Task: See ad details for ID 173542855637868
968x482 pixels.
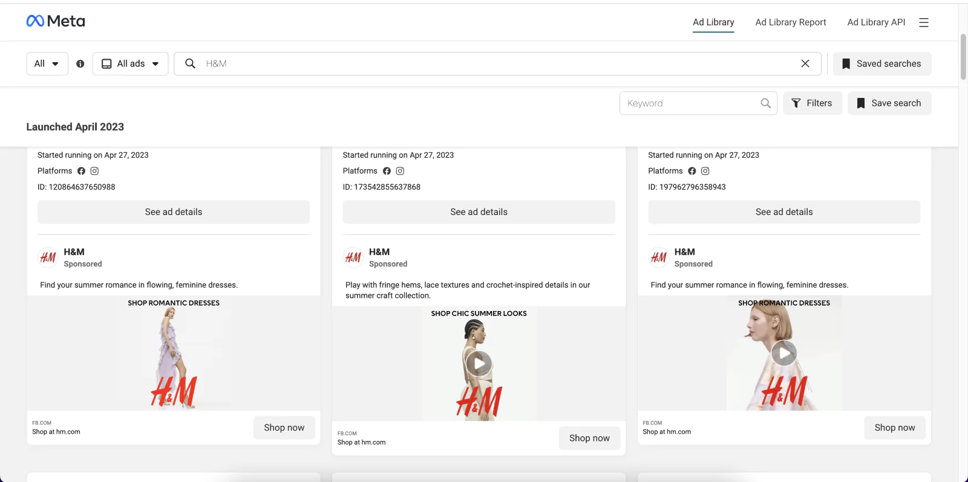Action: pyautogui.click(x=479, y=212)
